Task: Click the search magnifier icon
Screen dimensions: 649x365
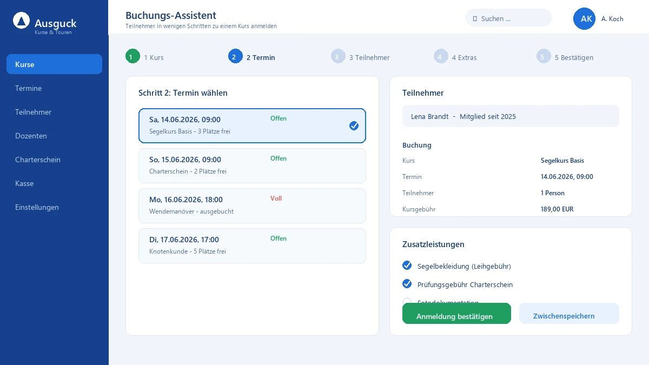Action: click(475, 18)
